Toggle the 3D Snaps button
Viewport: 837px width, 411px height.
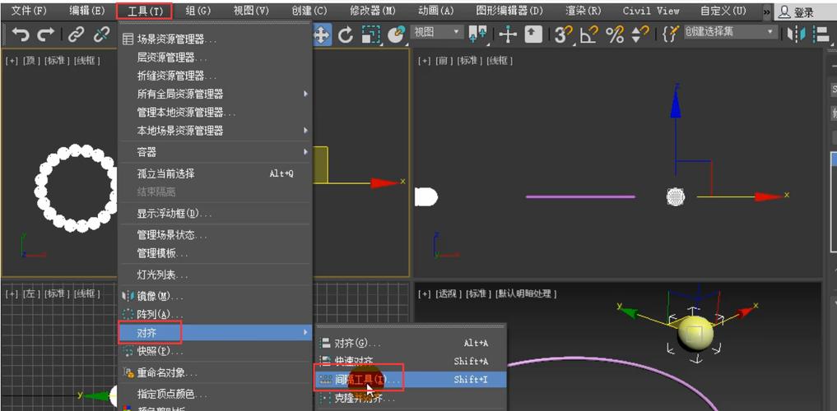pos(563,35)
